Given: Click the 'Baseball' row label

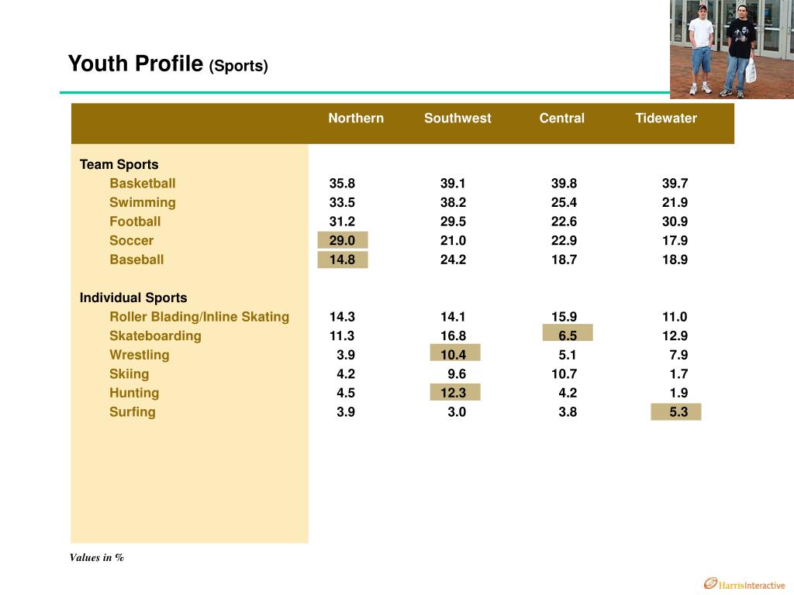Looking at the screenshot, I should pyautogui.click(x=136, y=260).
